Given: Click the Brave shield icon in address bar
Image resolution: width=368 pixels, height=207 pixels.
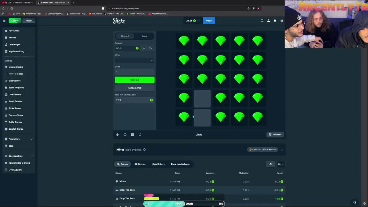Looking at the screenshot, I should click(x=254, y=8).
